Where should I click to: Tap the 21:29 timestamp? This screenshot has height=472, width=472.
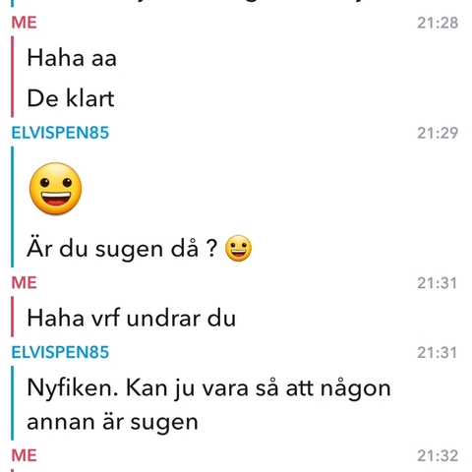coord(438,133)
